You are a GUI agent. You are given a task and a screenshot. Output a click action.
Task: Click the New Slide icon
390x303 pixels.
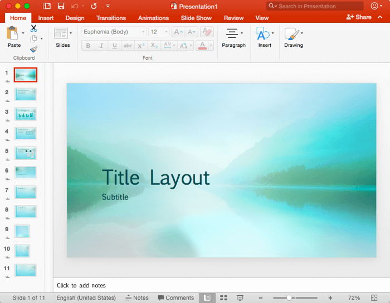(61, 33)
